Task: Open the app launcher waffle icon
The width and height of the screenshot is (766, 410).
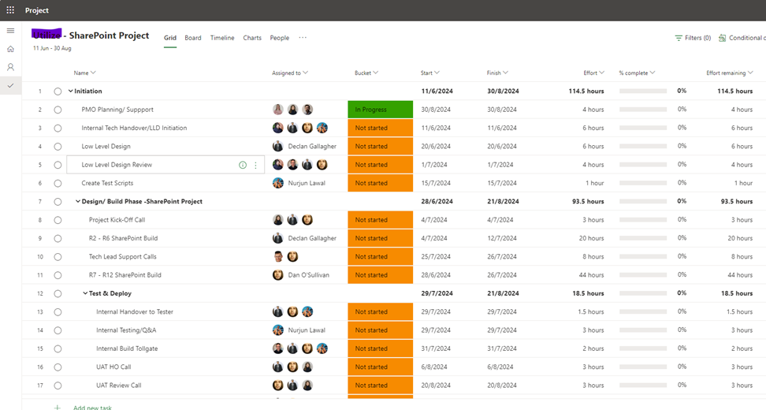Action: (x=10, y=9)
